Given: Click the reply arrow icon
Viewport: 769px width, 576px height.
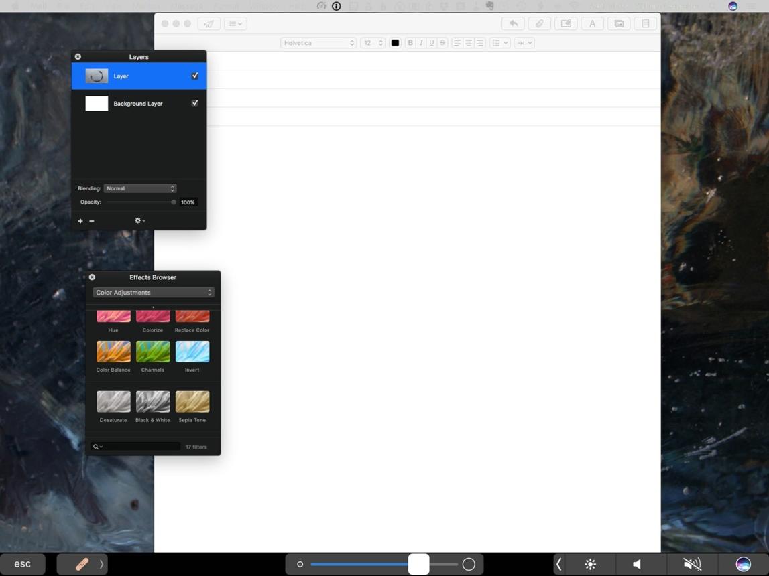Looking at the screenshot, I should click(x=513, y=23).
